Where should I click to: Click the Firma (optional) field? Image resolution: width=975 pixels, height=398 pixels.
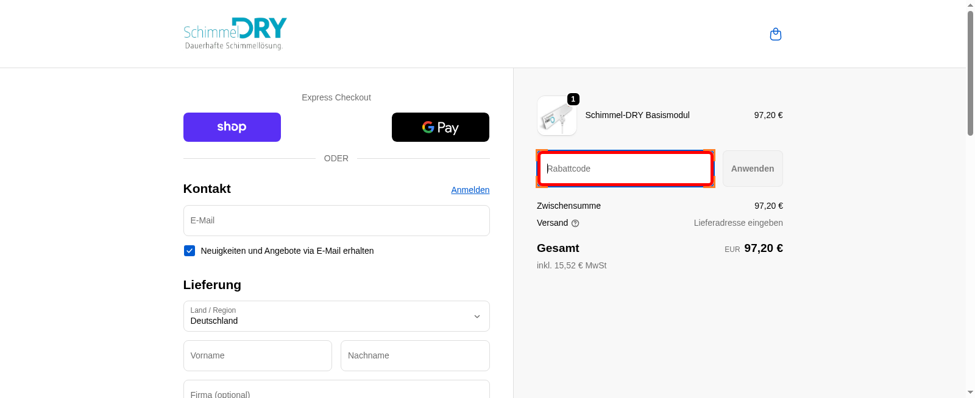tap(336, 391)
